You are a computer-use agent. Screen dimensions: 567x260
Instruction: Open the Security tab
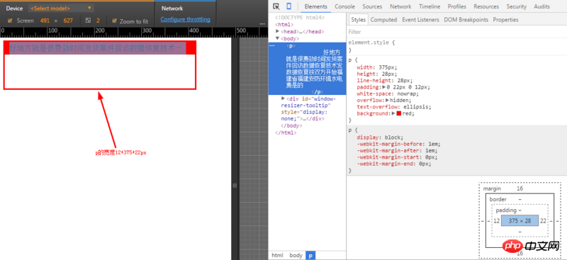[x=517, y=6]
